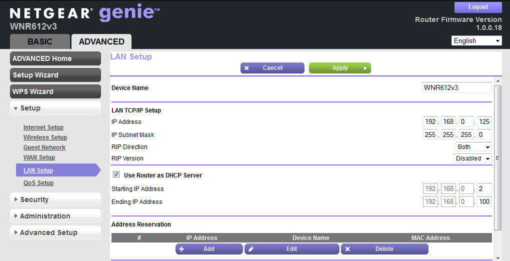
Task: Click the IP Address table column header
Action: [x=201, y=238]
